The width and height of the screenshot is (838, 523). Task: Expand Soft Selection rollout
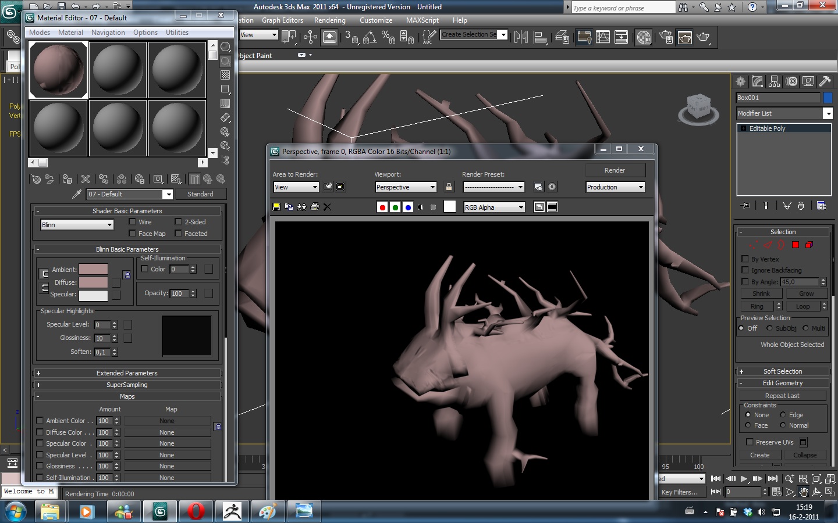tap(783, 371)
